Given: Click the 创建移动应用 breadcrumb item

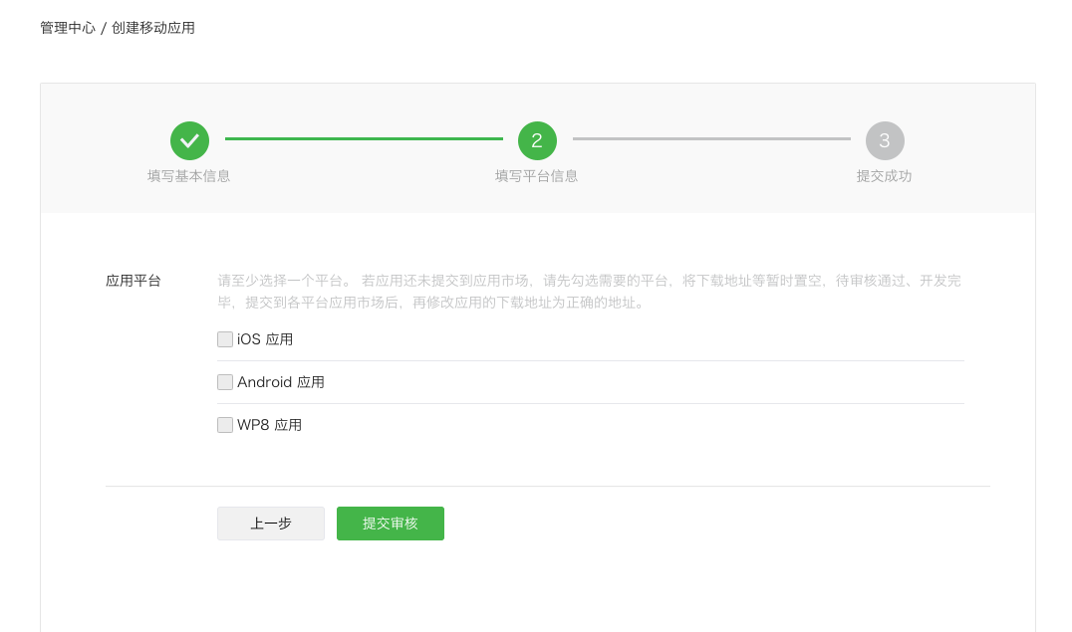Looking at the screenshot, I should tap(154, 28).
